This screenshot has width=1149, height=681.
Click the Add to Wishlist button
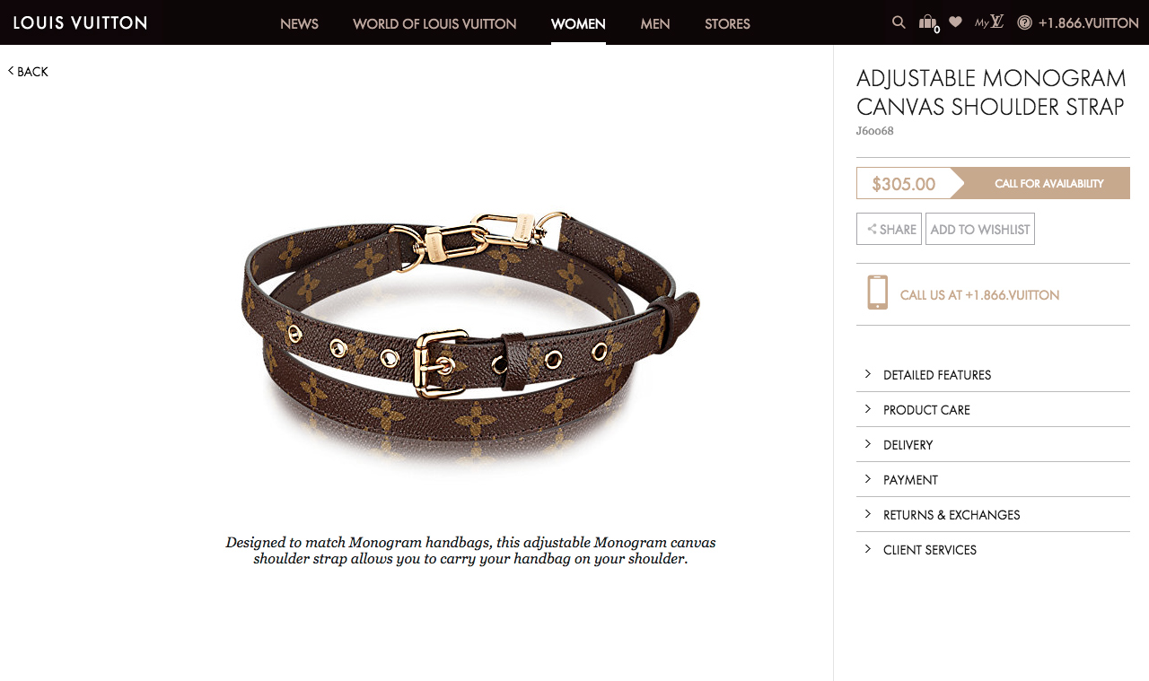[x=980, y=229]
